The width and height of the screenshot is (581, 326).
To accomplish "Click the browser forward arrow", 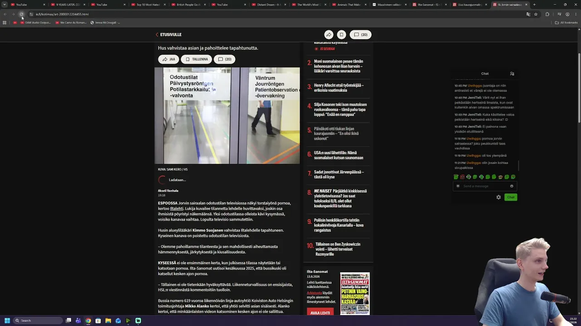I will 13,14.
